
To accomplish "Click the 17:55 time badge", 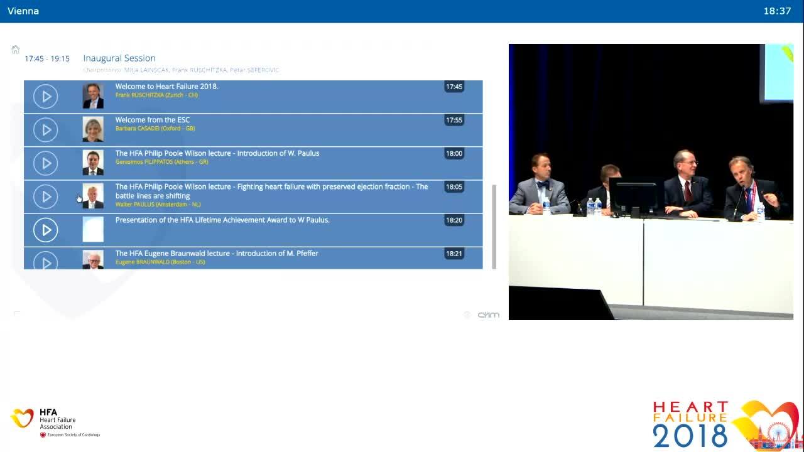I will click(x=454, y=120).
